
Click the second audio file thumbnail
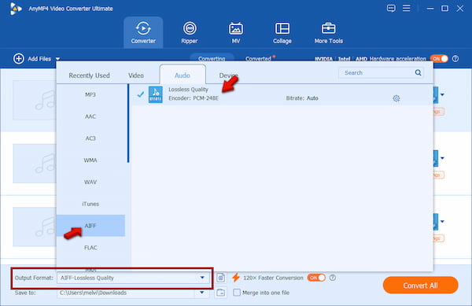tap(35, 164)
